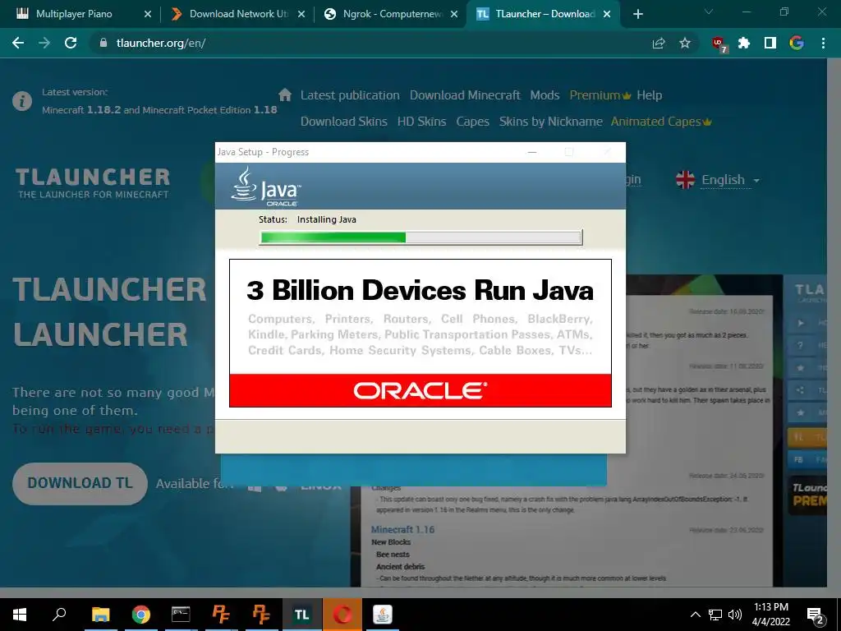Close the Ngrok tab
The image size is (841, 631).
[454, 14]
